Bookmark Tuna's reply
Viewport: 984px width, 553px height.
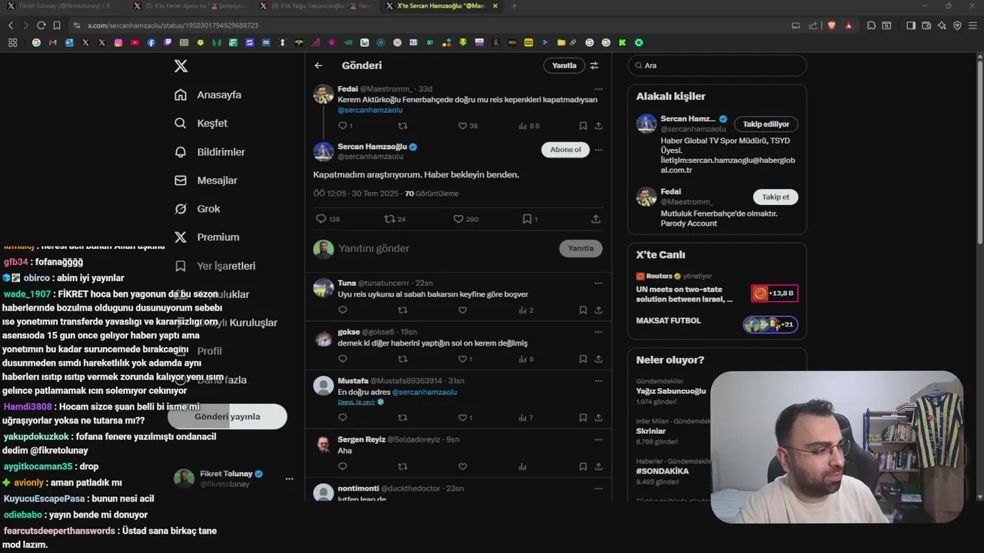[583, 310]
